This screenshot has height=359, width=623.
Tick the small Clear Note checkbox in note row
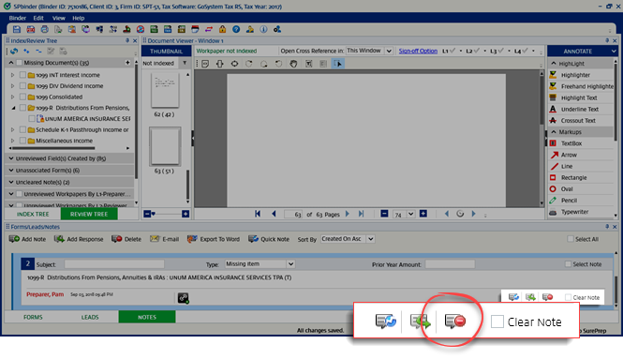click(568, 297)
